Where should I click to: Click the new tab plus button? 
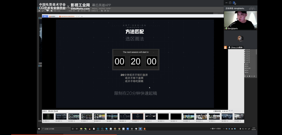(82, 16)
